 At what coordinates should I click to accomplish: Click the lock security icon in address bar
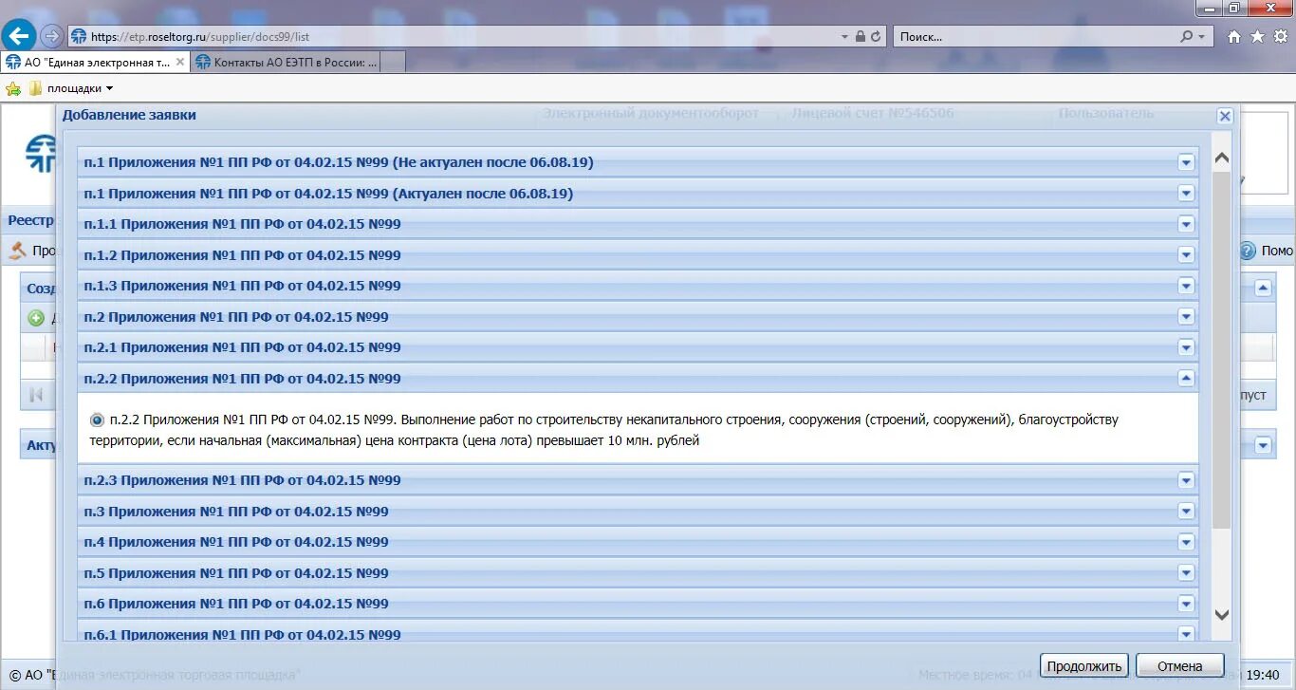[x=861, y=37]
